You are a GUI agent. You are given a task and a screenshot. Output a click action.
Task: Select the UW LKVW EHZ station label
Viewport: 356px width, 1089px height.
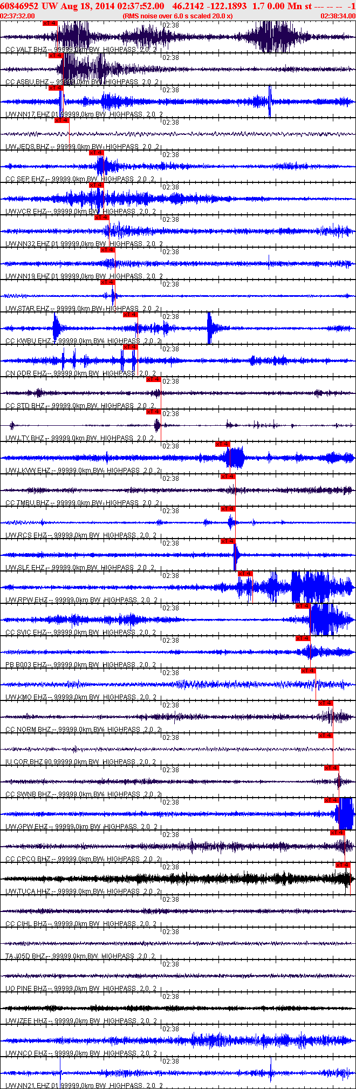click(x=83, y=471)
